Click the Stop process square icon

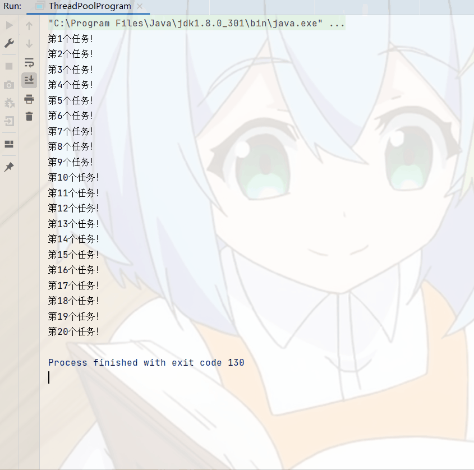[x=9, y=66]
